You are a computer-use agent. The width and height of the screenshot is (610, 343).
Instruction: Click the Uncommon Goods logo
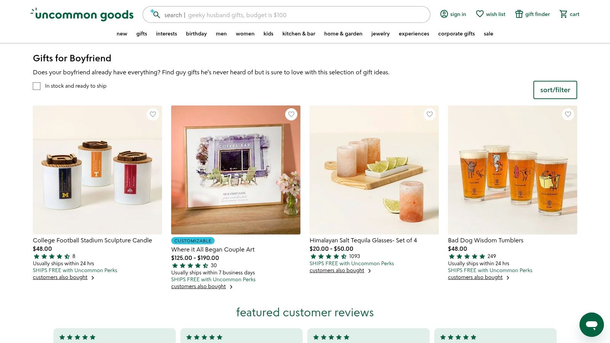82,14
